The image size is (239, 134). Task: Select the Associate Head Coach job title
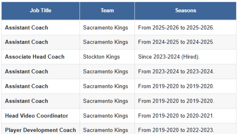pyautogui.click(x=35, y=57)
